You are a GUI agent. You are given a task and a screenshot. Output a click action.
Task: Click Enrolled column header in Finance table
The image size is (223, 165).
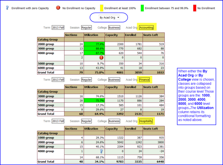click(133, 87)
